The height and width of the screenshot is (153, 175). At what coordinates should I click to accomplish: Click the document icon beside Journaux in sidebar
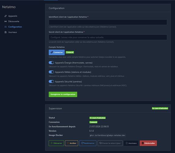5,32
